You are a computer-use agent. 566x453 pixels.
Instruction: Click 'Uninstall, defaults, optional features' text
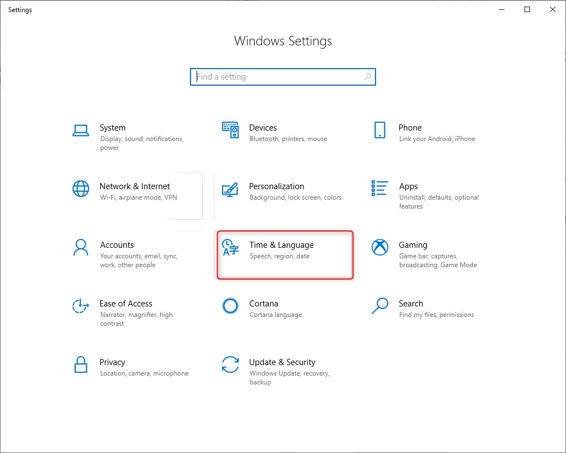click(x=439, y=202)
